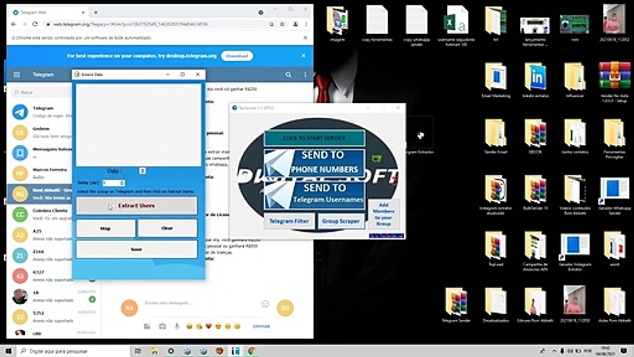Reload the Telegram Web page
The image size is (634, 357).
coord(35,24)
